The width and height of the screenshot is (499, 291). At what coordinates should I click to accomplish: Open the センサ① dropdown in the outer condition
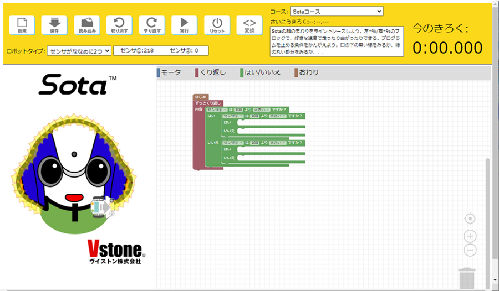(x=217, y=110)
